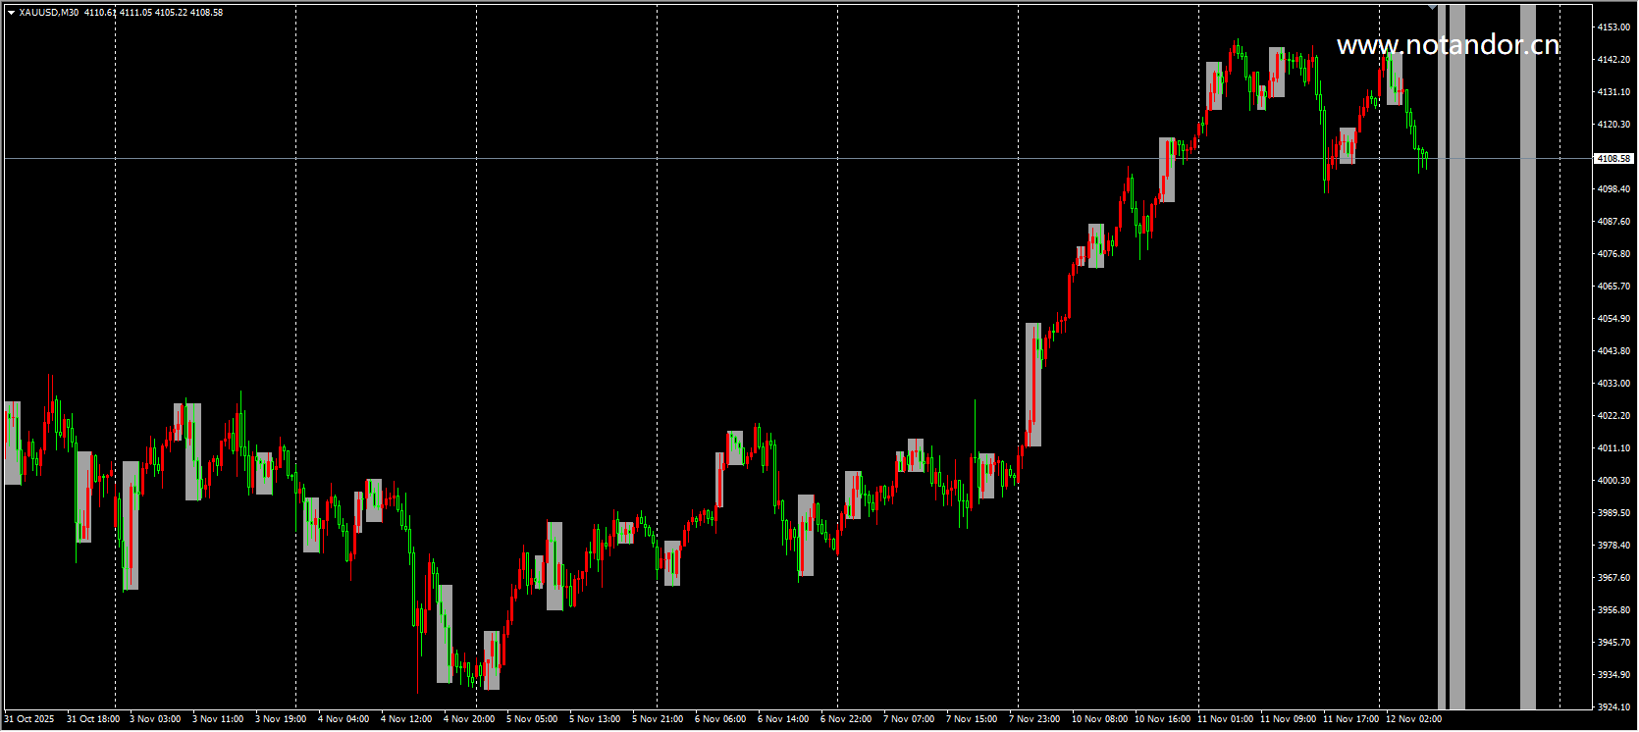Select the 12 Nov 02:00 time label
Image resolution: width=1639 pixels, height=732 pixels.
[x=1414, y=719]
